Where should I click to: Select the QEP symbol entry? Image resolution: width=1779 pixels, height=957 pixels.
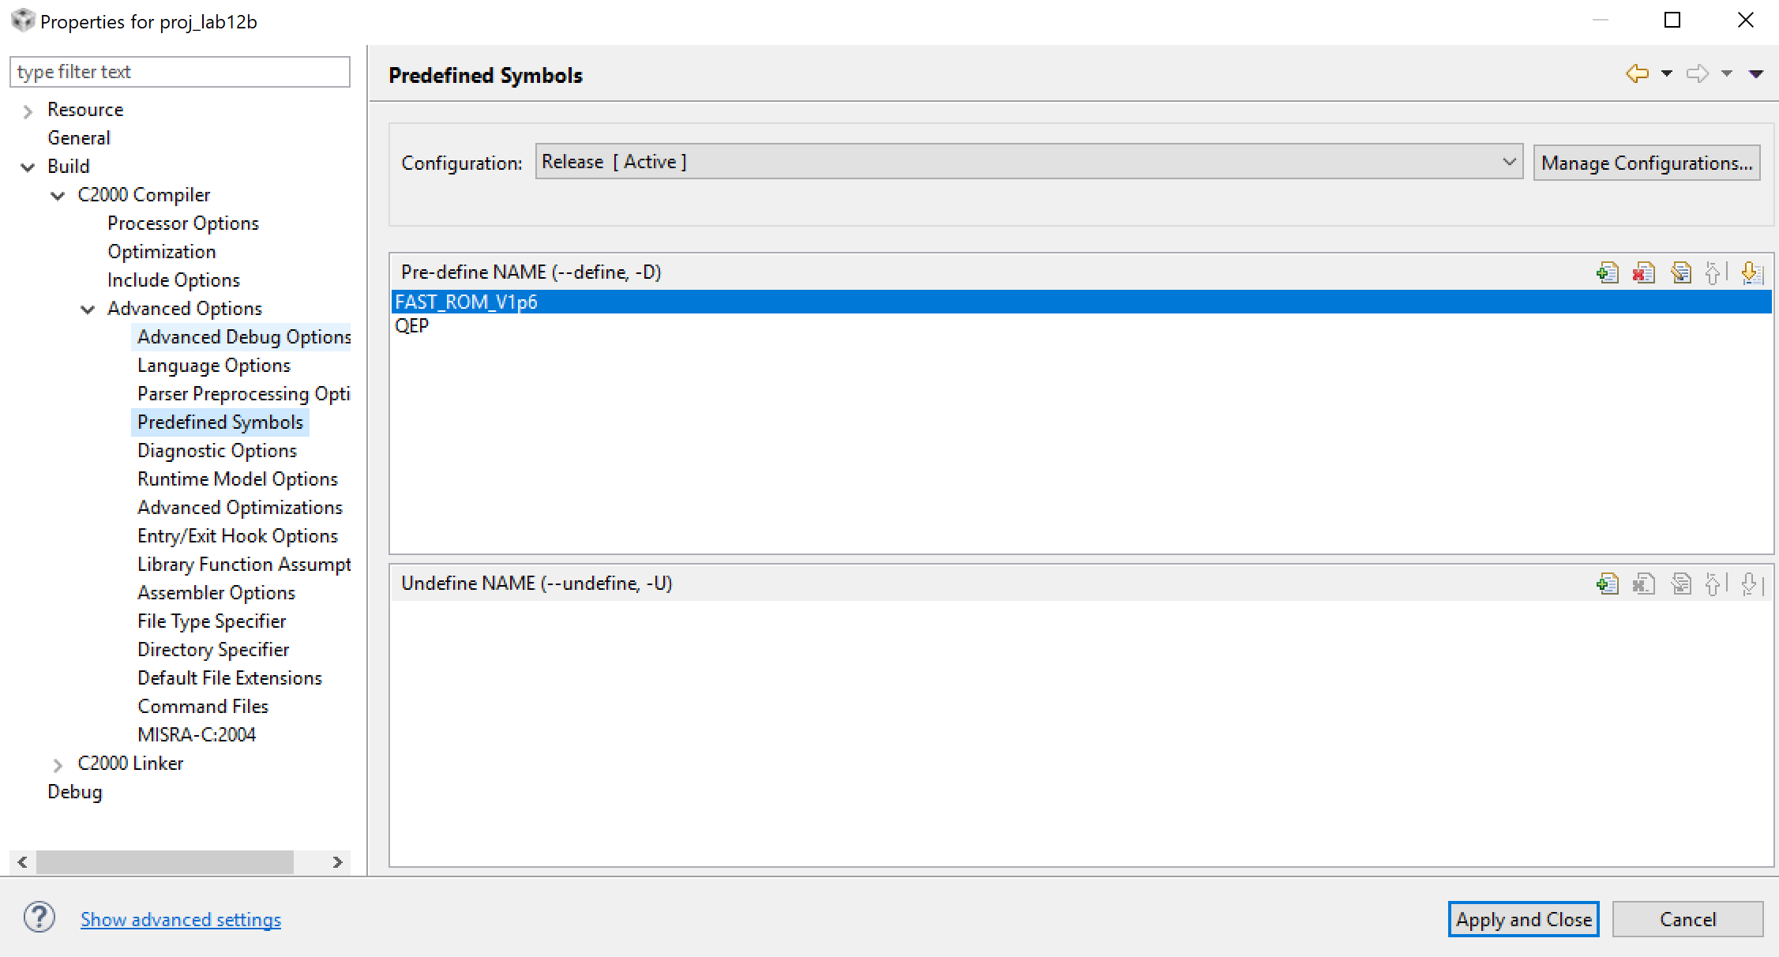coord(412,326)
